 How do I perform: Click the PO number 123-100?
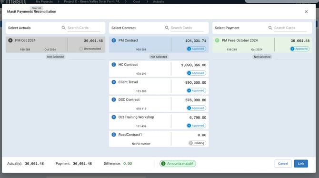[x=141, y=91]
